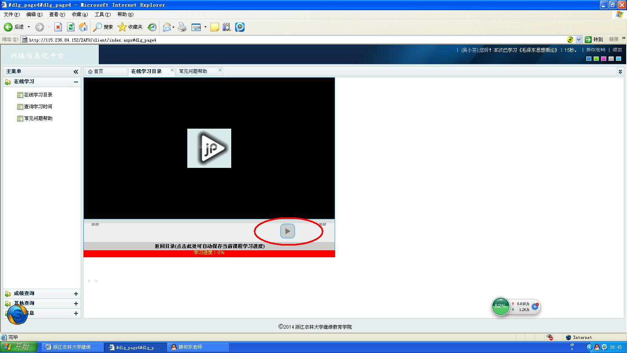Screen dimensions: 627x353
Task: Open the 工具(T) menu
Action: (x=102, y=15)
